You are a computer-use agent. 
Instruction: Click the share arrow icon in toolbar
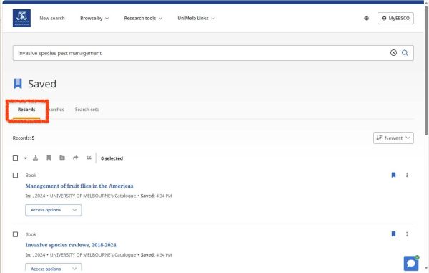pyautogui.click(x=76, y=158)
